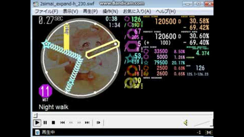Skip to next track button

click(87, 123)
